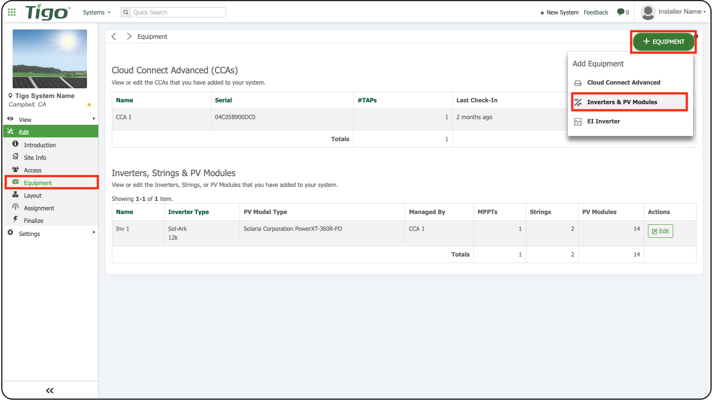Image resolution: width=712 pixels, height=400 pixels.
Task: Click the Installer Name avatar icon
Action: (647, 12)
